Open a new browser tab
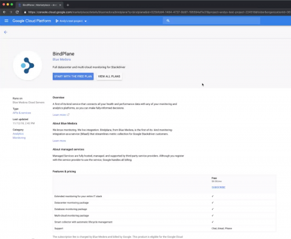Viewport: 291px width, 239px height. click(x=68, y=5)
